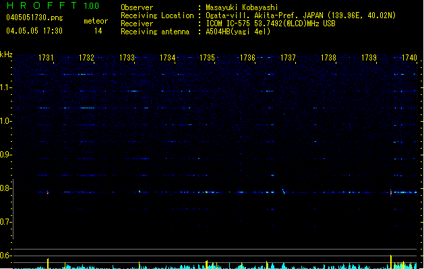The height and width of the screenshot is (269, 424).
Task: Click receiver text ICOM IC-575 53.7492 MHz USB
Action: pos(270,24)
